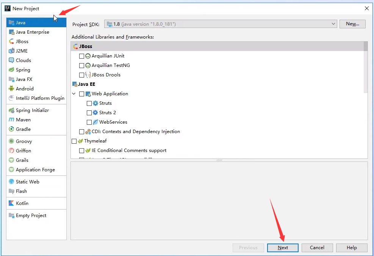Select the Android robot icon
This screenshot has width=374, height=256.
pos(11,89)
